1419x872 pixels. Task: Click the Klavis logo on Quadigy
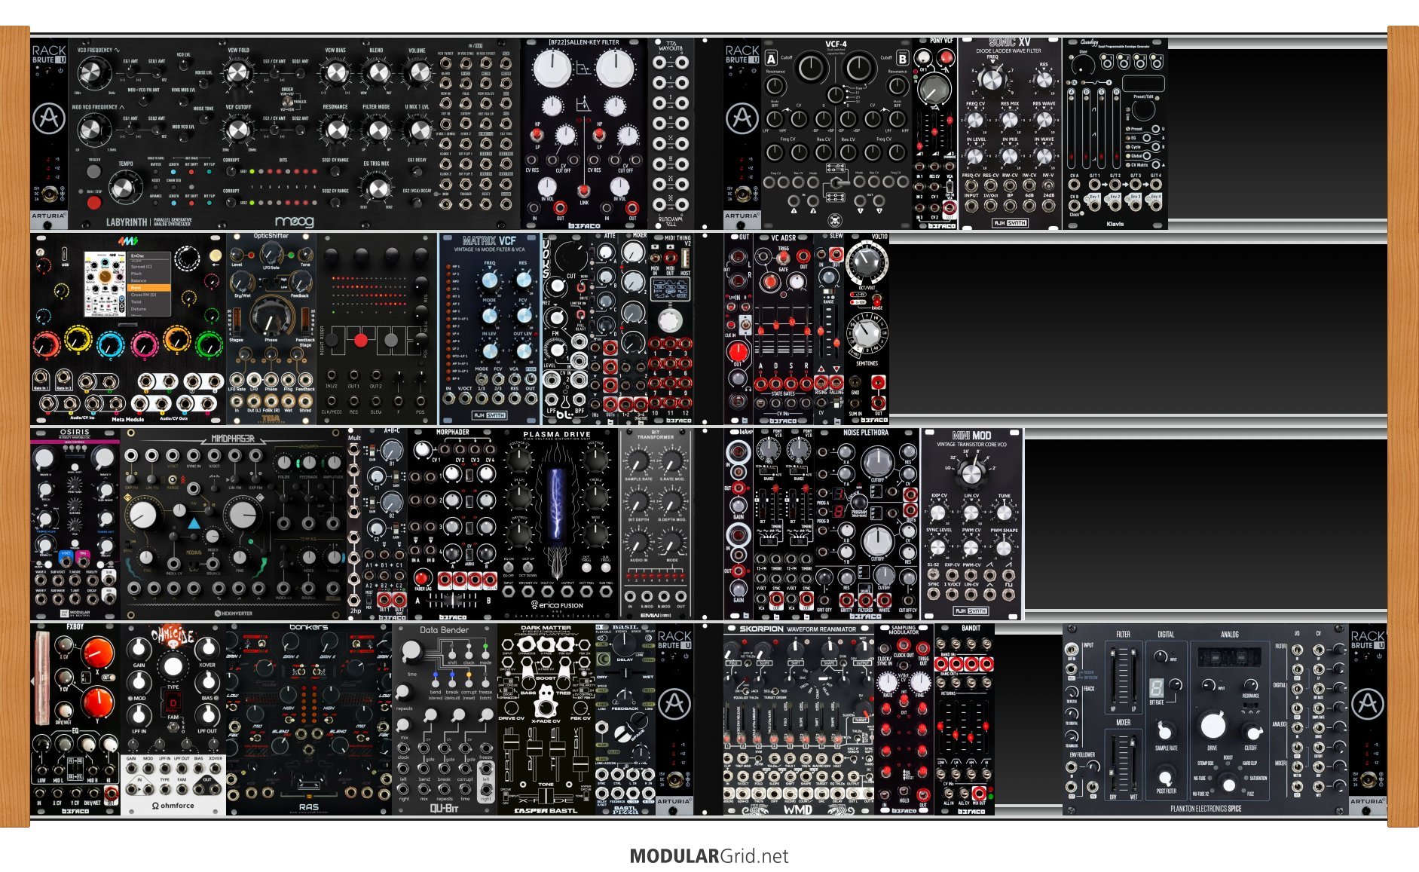(x=1115, y=223)
